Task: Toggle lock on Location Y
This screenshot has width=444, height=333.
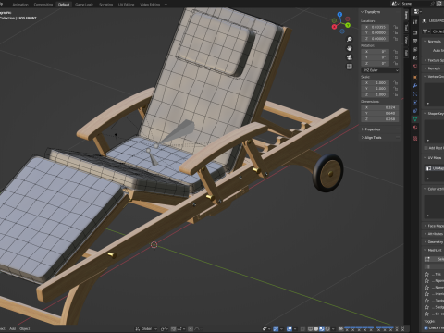Action: tap(396, 32)
